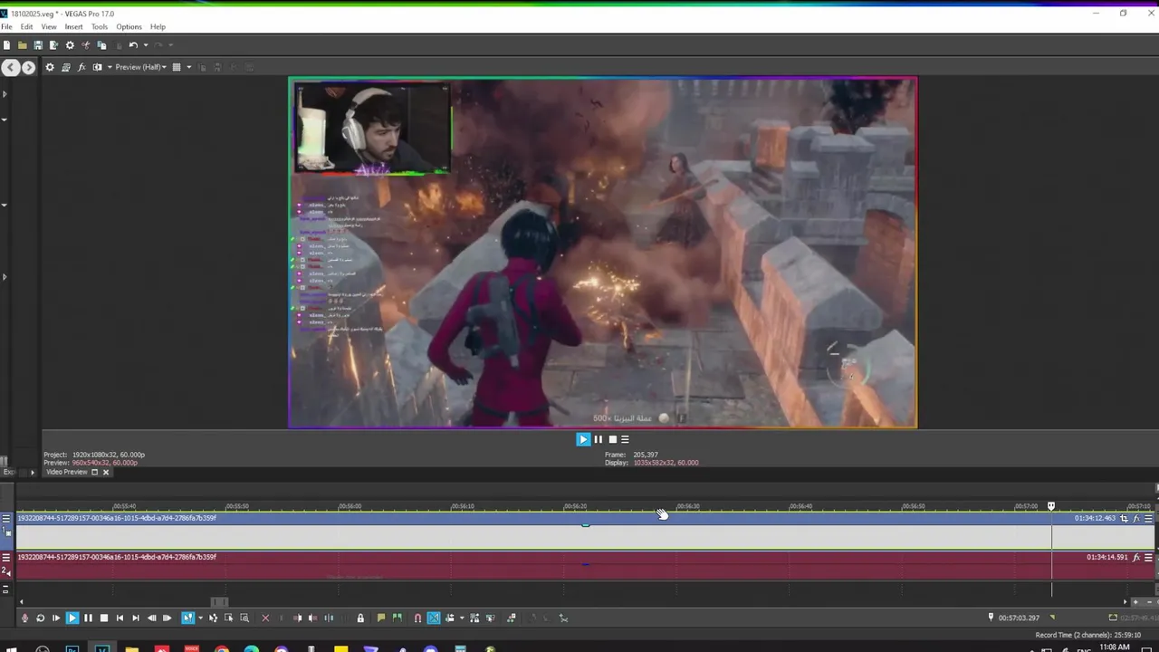This screenshot has width=1159, height=652.
Task: Step to the previous frame
Action: (x=151, y=618)
